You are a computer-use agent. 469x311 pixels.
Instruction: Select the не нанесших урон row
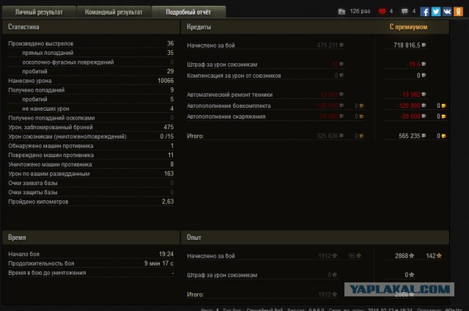coord(91,109)
